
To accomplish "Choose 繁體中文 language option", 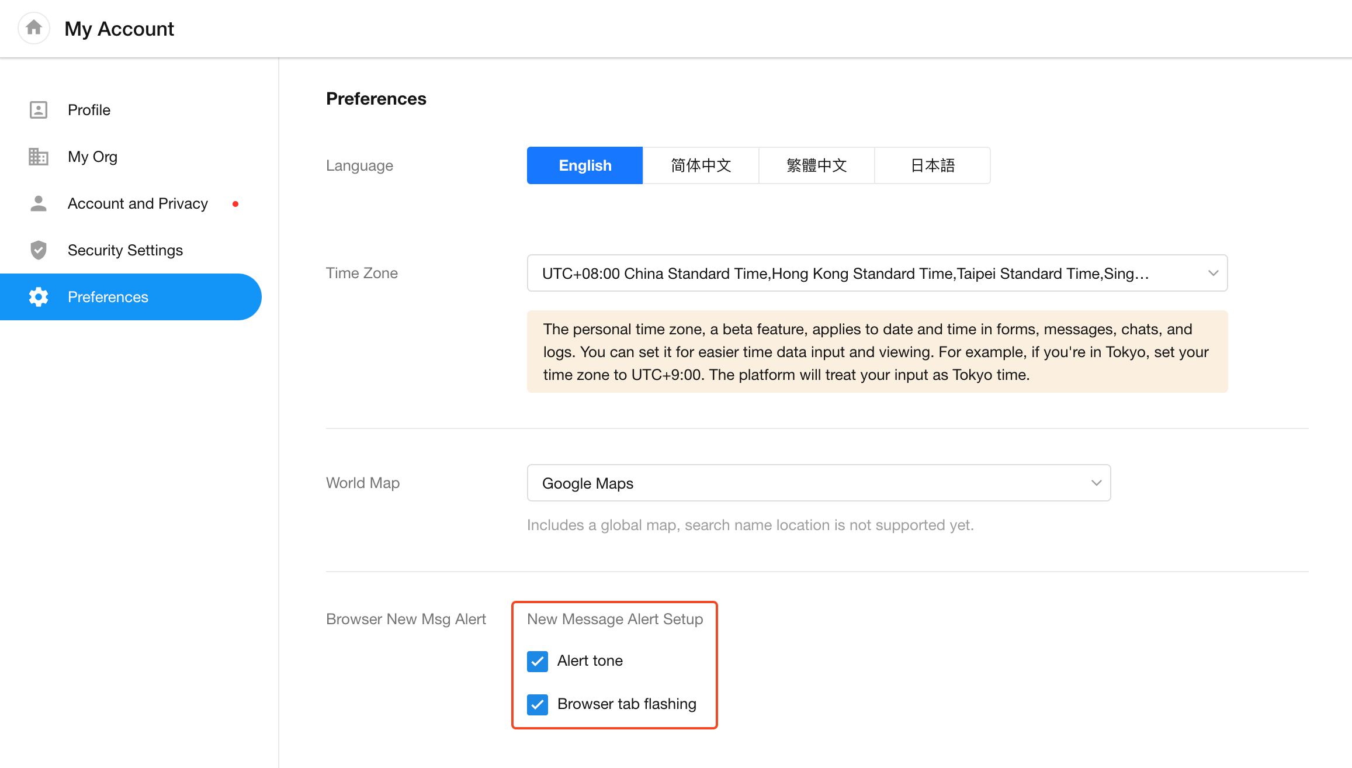I will 816,165.
